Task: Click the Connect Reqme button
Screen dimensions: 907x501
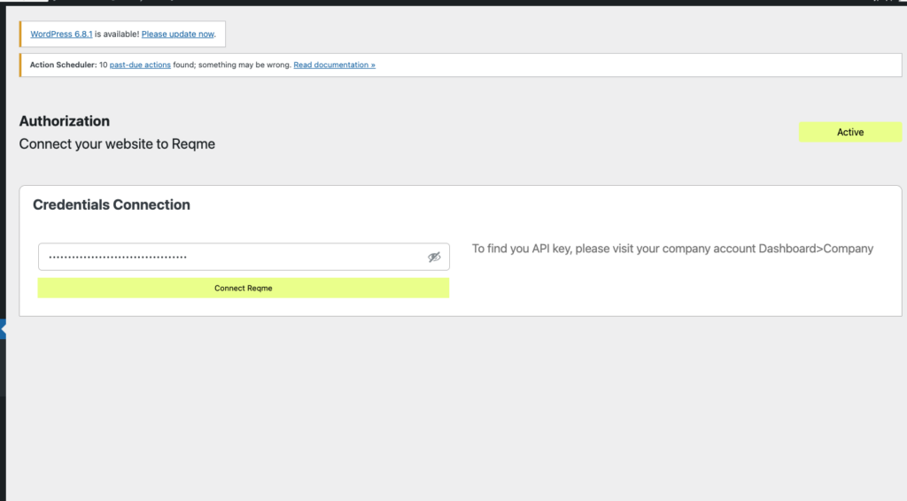Action: coord(244,288)
